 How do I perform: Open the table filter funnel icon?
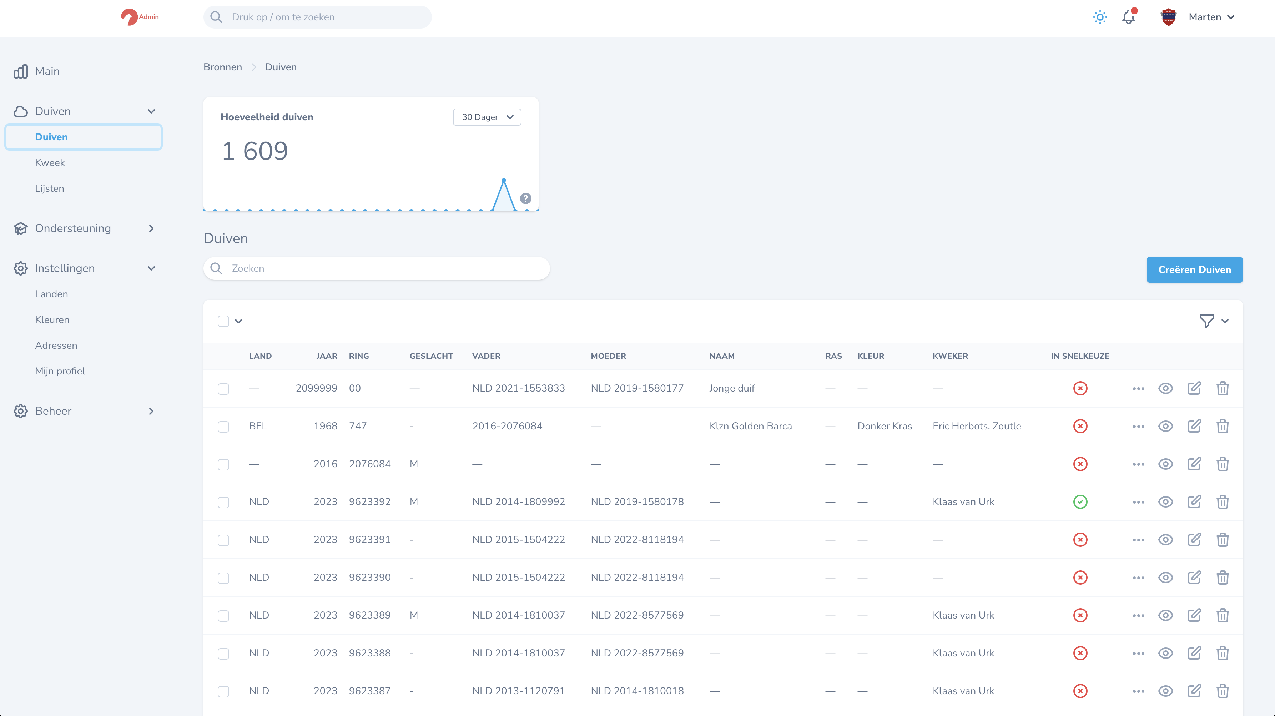pyautogui.click(x=1207, y=321)
